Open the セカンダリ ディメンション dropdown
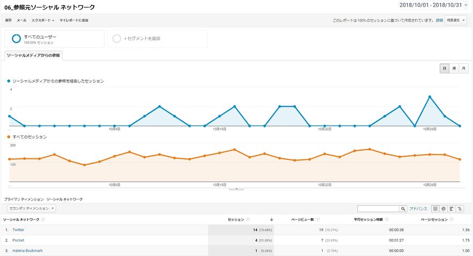The width and height of the screenshot is (473, 256). tap(32, 208)
